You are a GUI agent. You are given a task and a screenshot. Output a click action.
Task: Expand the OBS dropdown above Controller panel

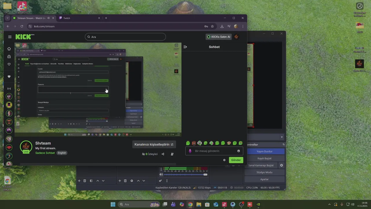click(282, 137)
